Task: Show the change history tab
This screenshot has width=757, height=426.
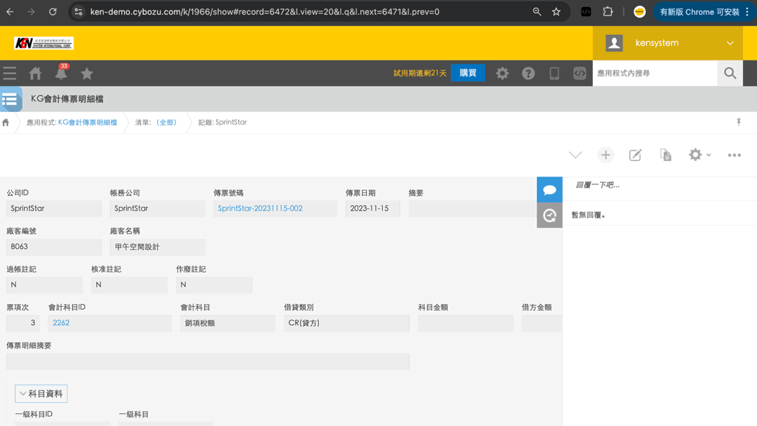Action: click(x=550, y=216)
